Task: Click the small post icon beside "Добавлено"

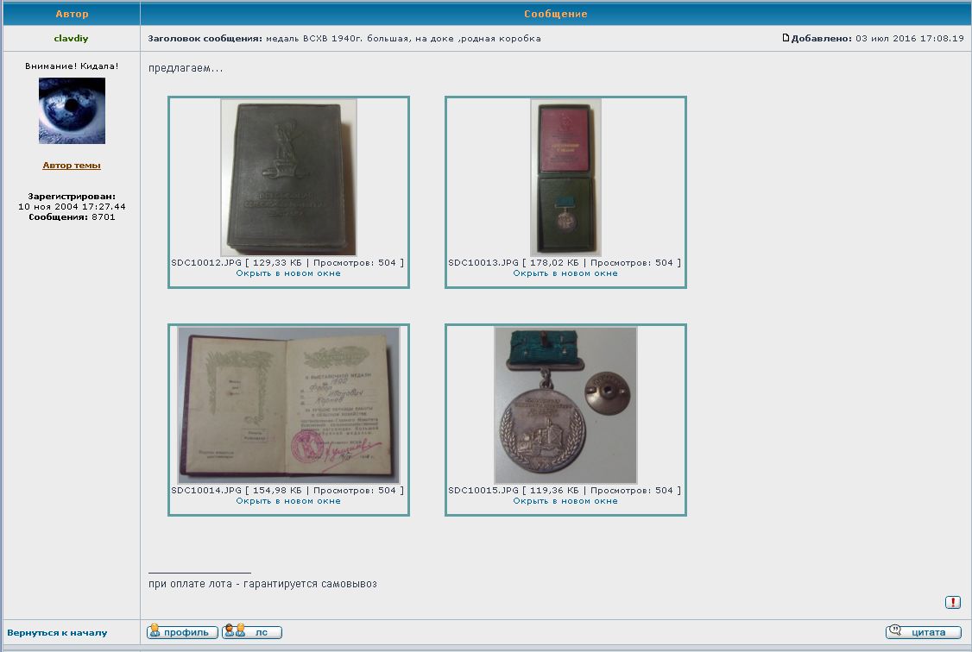Action: pos(786,38)
